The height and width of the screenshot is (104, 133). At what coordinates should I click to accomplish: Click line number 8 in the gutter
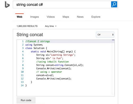23,65
